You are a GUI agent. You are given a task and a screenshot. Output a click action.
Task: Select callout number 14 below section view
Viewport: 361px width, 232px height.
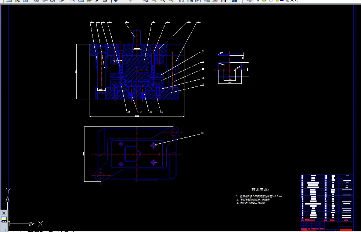tap(162, 112)
